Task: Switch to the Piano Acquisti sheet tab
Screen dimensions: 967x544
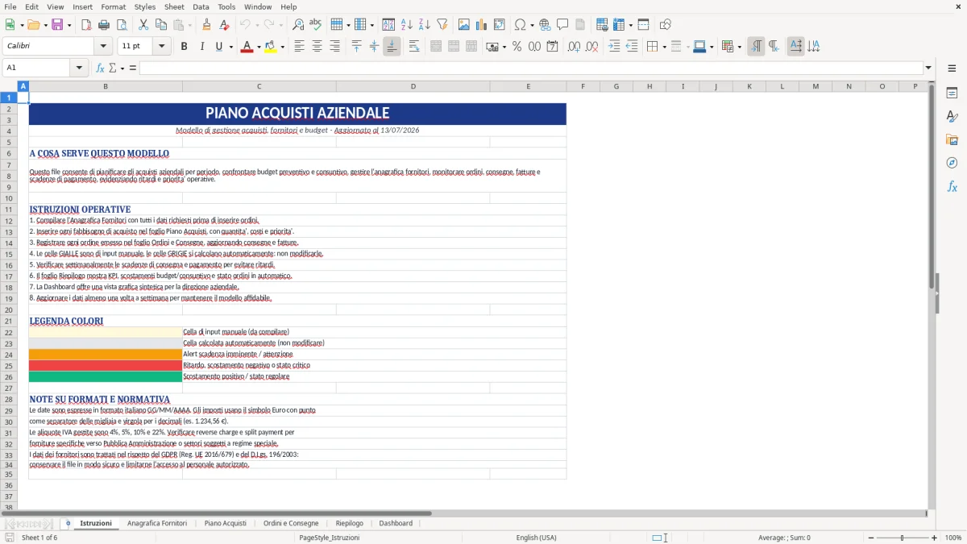Action: tap(226, 523)
